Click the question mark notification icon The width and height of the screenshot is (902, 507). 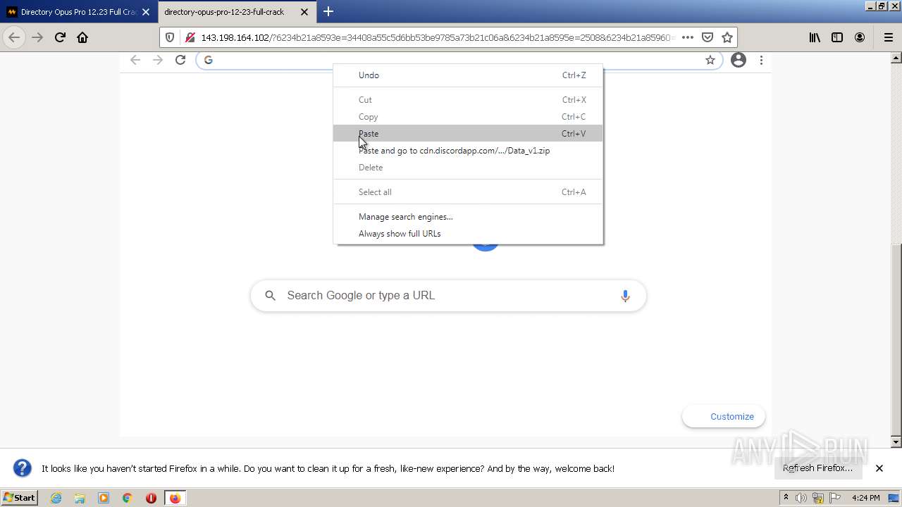pos(23,468)
